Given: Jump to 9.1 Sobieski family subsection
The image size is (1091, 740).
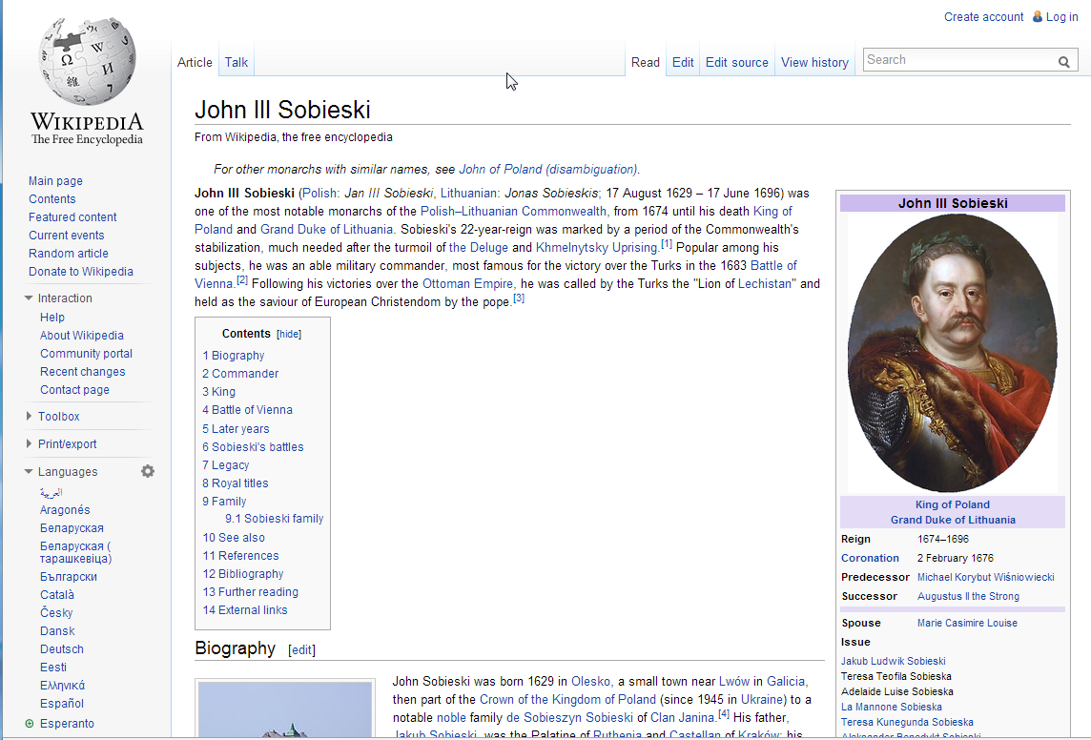Looking at the screenshot, I should coord(274,519).
